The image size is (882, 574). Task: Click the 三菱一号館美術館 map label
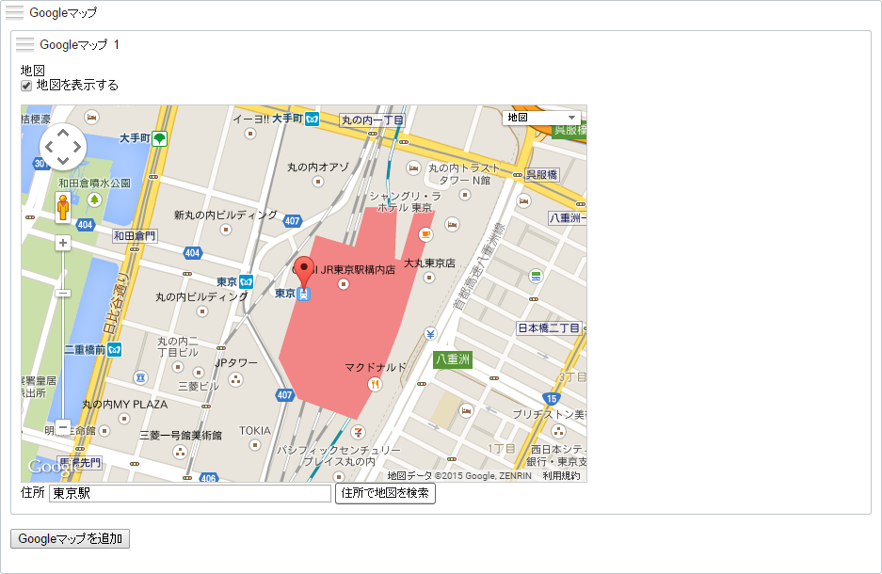tap(181, 435)
